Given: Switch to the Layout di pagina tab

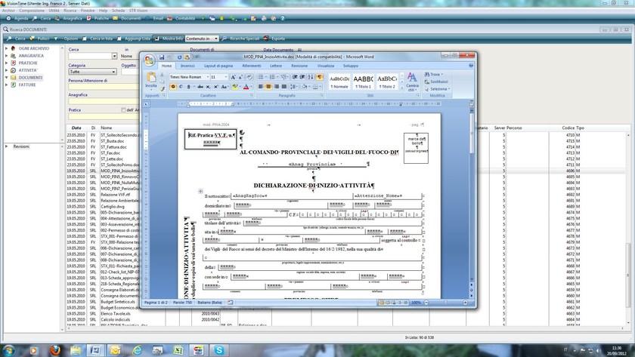Looking at the screenshot, I should 218,66.
